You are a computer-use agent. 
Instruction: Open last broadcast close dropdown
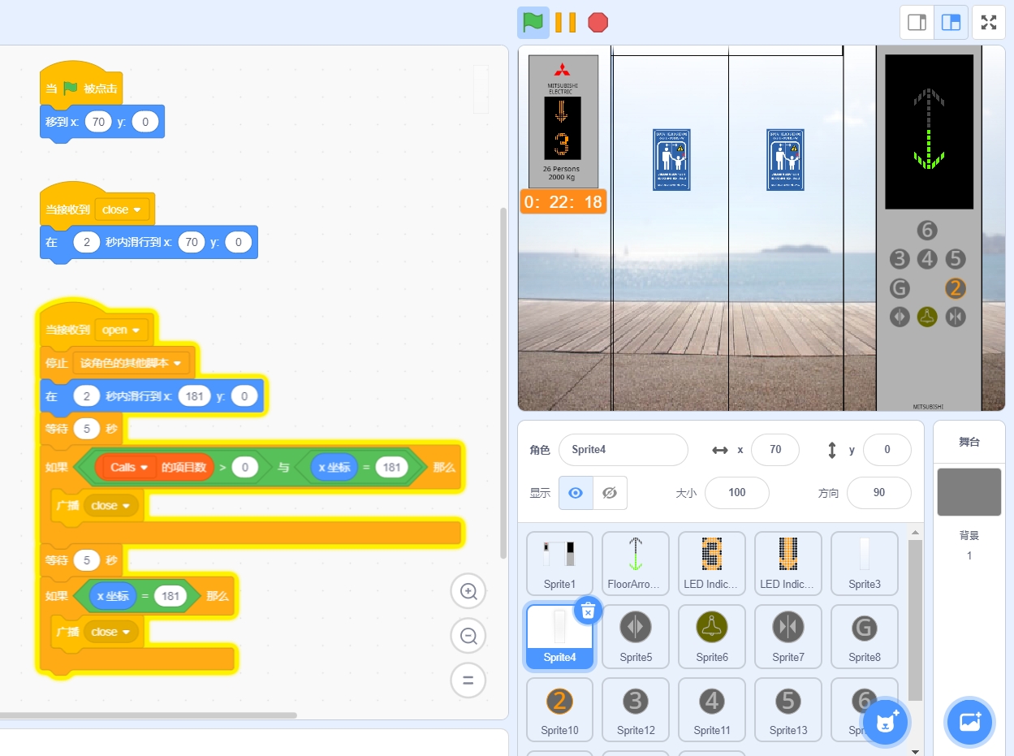111,632
